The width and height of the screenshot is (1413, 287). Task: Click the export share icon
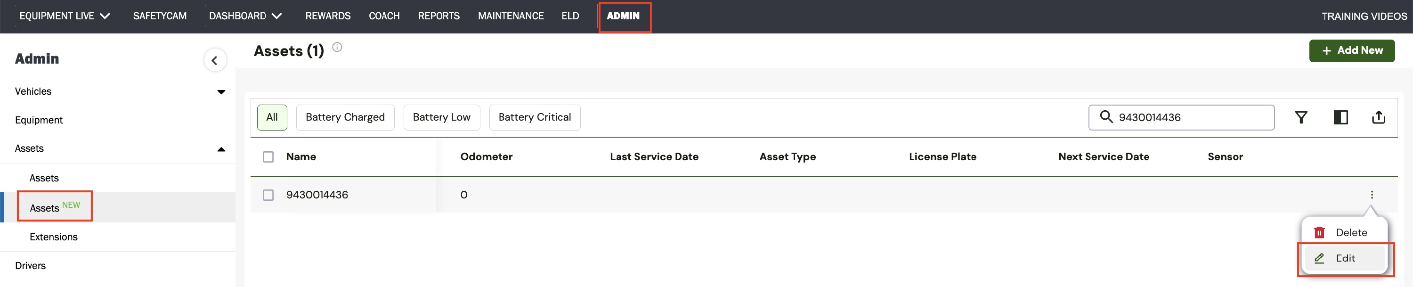[x=1378, y=117]
